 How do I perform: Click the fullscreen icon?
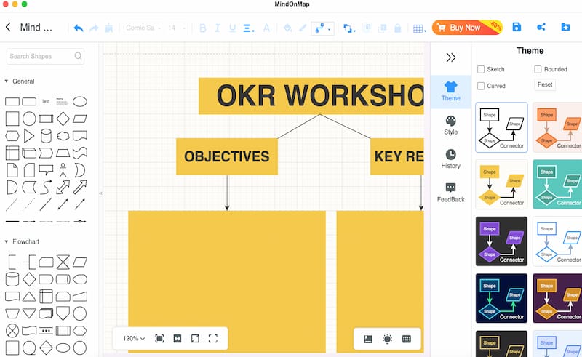(x=213, y=338)
